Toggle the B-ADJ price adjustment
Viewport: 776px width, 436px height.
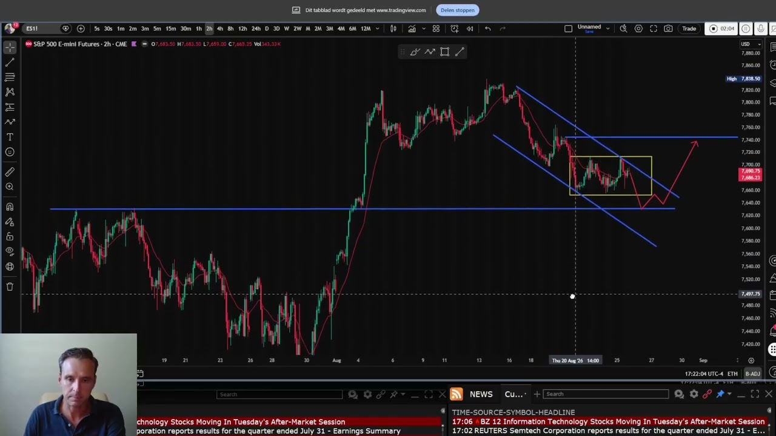[x=752, y=374]
